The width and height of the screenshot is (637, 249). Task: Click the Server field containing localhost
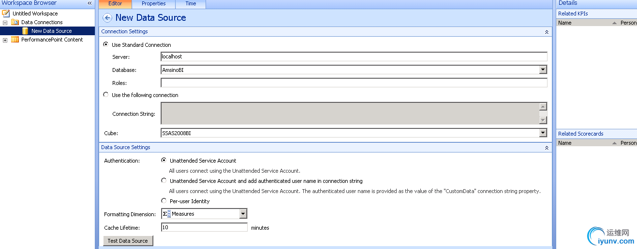coord(354,56)
